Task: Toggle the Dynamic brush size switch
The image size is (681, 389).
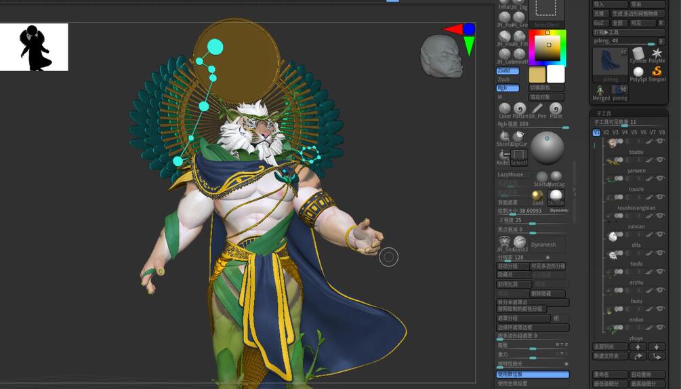Action: click(x=559, y=210)
